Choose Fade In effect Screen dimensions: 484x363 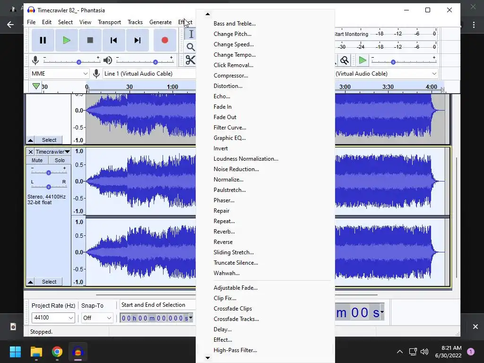pyautogui.click(x=265, y=107)
